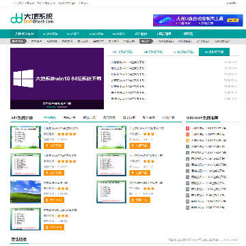Switch to the third tab above the article list

click(x=184, y=52)
